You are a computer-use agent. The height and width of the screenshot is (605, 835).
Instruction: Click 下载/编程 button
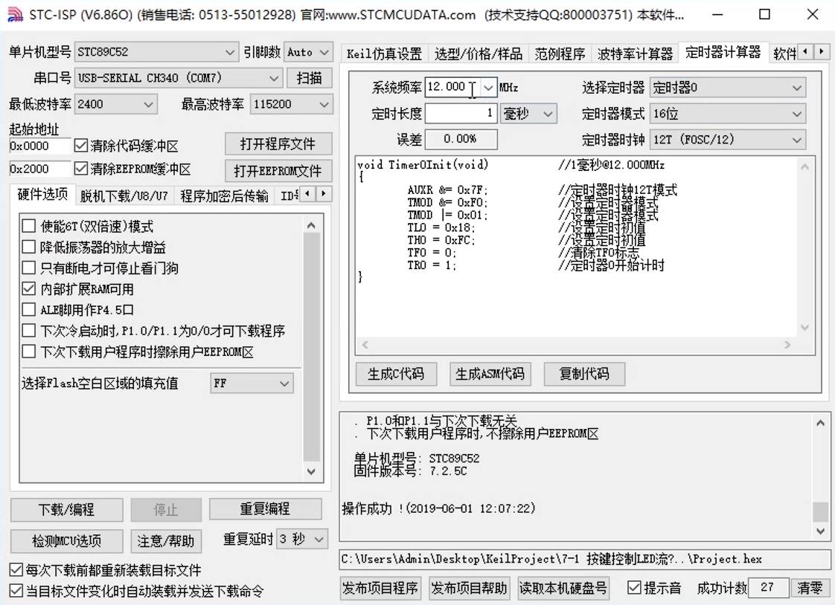pos(66,509)
